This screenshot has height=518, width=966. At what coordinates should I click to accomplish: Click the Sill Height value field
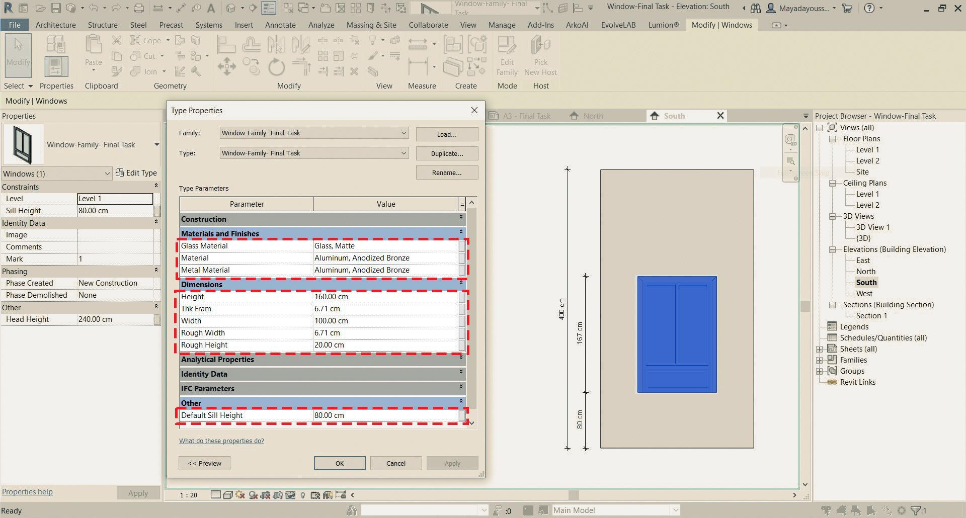tap(115, 211)
